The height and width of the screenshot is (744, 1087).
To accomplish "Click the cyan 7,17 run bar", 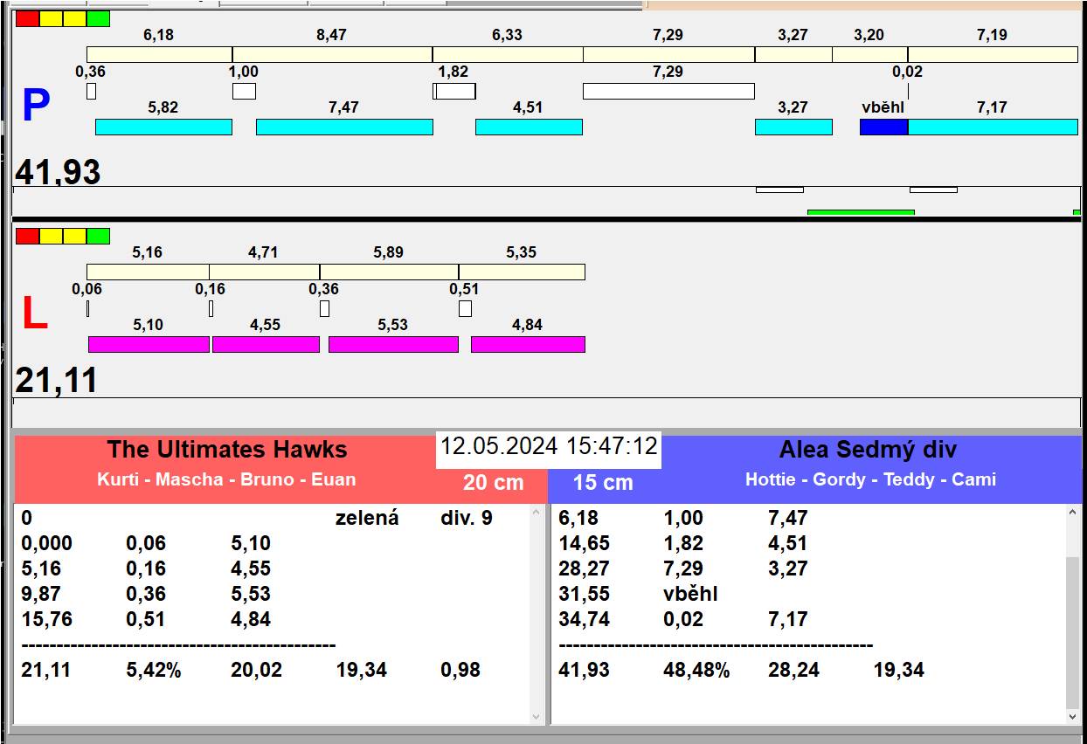I will [993, 127].
